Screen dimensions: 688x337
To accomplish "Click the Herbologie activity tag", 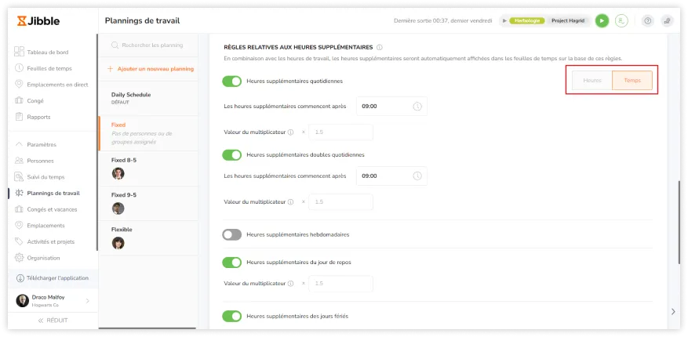I will 527,20.
